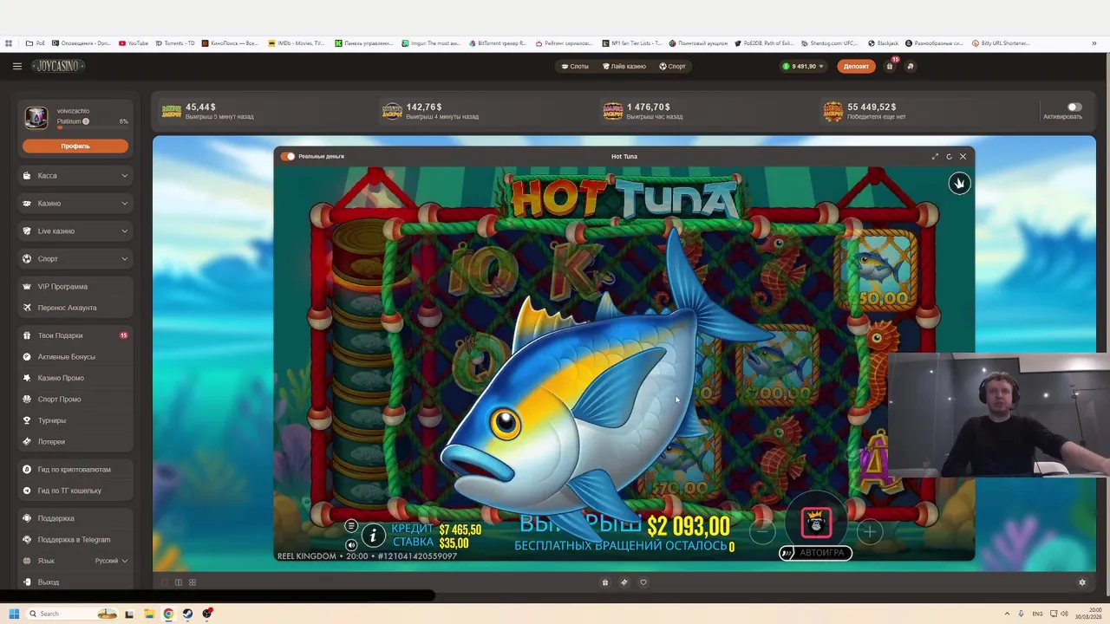This screenshot has width=1110, height=624.
Task: Open settings gear below game window
Action: coord(1082,582)
